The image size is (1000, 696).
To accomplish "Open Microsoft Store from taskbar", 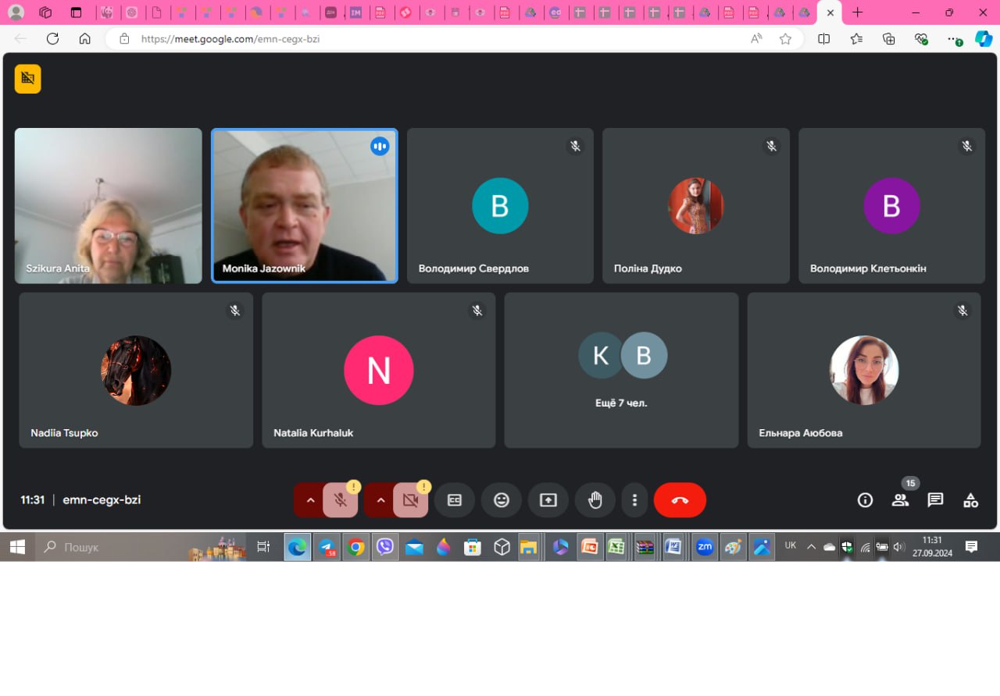I will point(473,547).
